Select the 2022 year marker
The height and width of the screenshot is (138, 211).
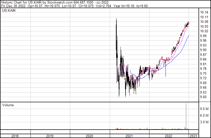169,136
